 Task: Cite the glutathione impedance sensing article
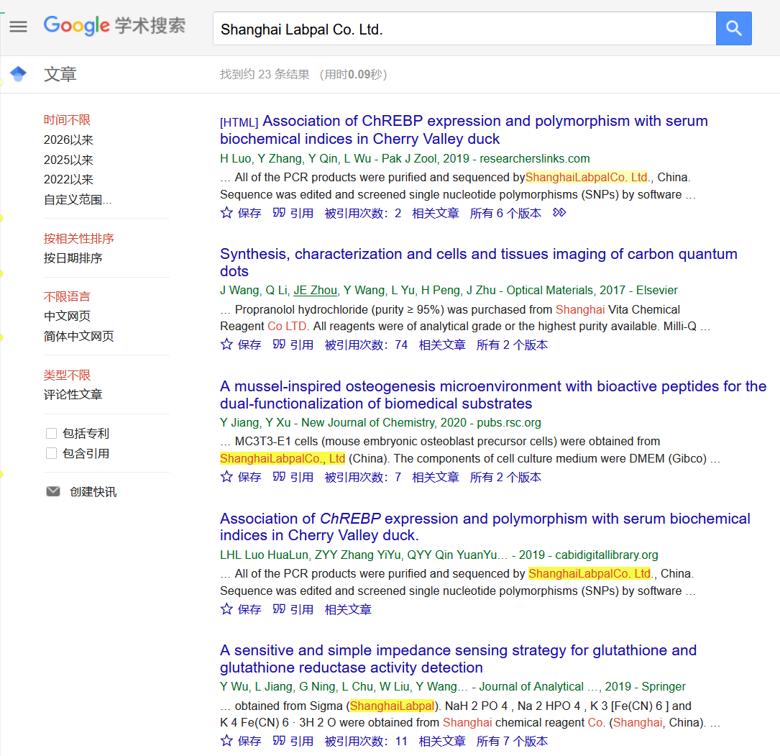[293, 741]
